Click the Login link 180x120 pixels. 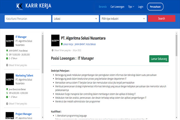[x=141, y=6]
